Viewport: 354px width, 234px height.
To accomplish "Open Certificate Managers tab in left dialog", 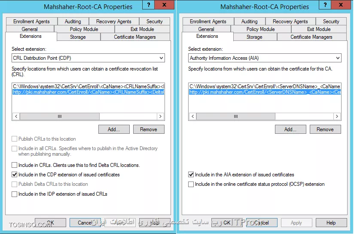I will 135,37.
